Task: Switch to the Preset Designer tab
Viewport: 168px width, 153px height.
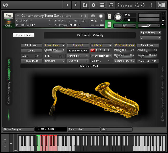Action: point(51,129)
